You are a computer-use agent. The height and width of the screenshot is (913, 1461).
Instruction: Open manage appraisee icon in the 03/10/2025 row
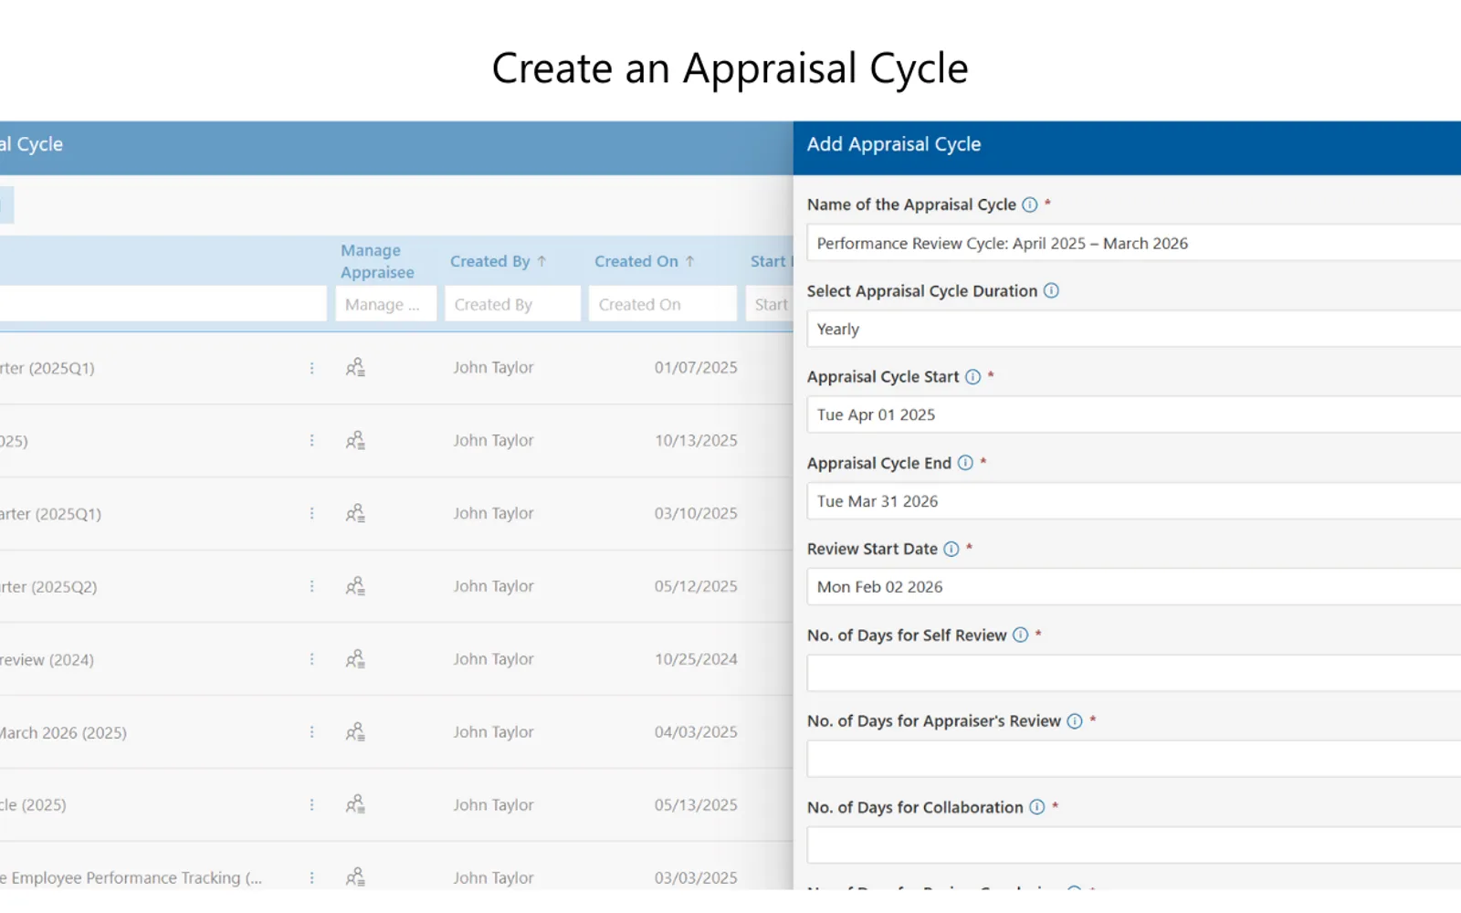pyautogui.click(x=355, y=513)
